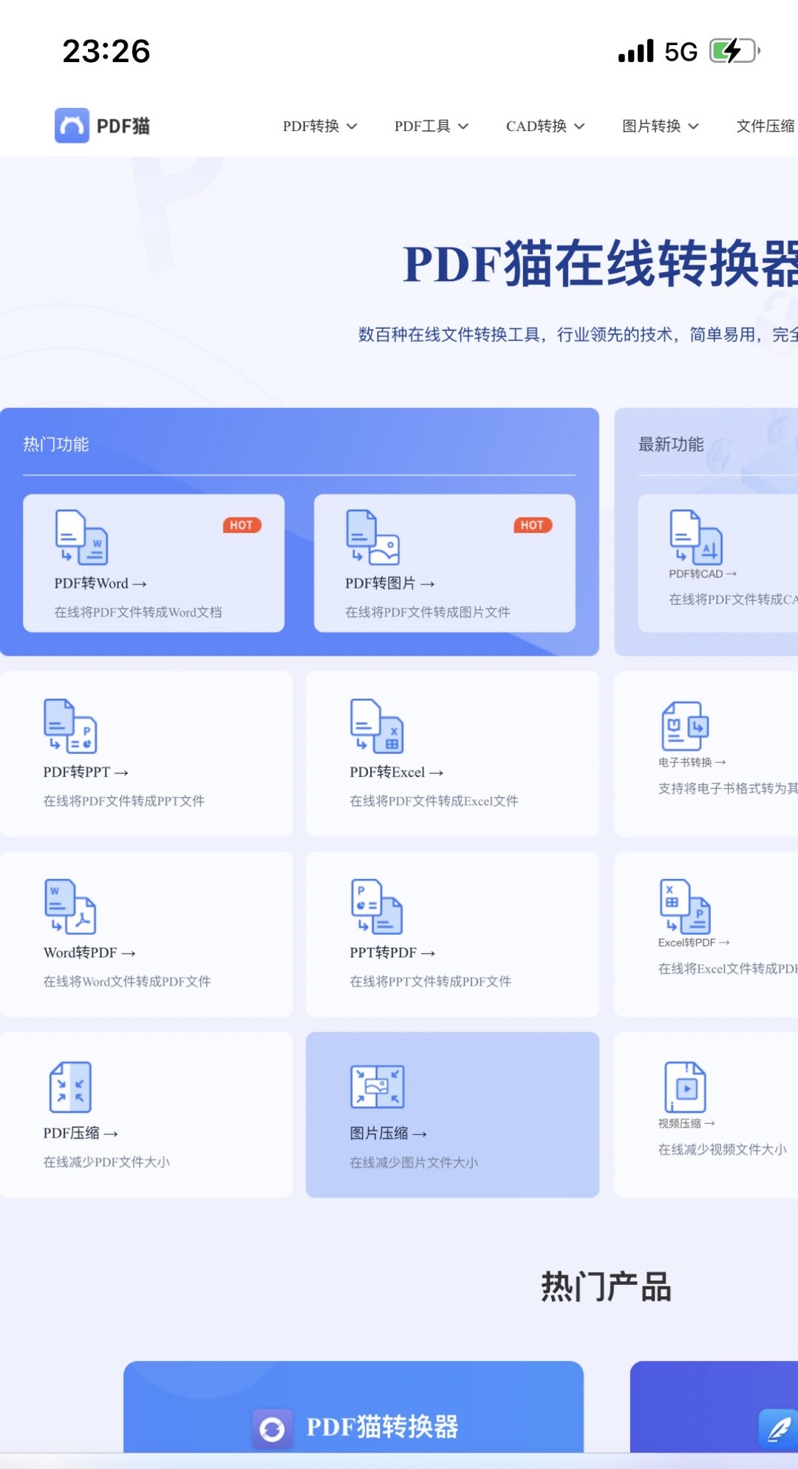
Task: Click the Excel转PDF link text
Action: tap(694, 943)
